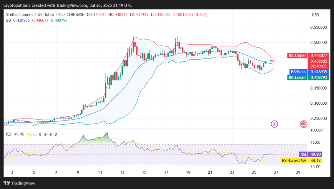
Task: Click the RSI label on the lower pane
Action: coord(9,134)
